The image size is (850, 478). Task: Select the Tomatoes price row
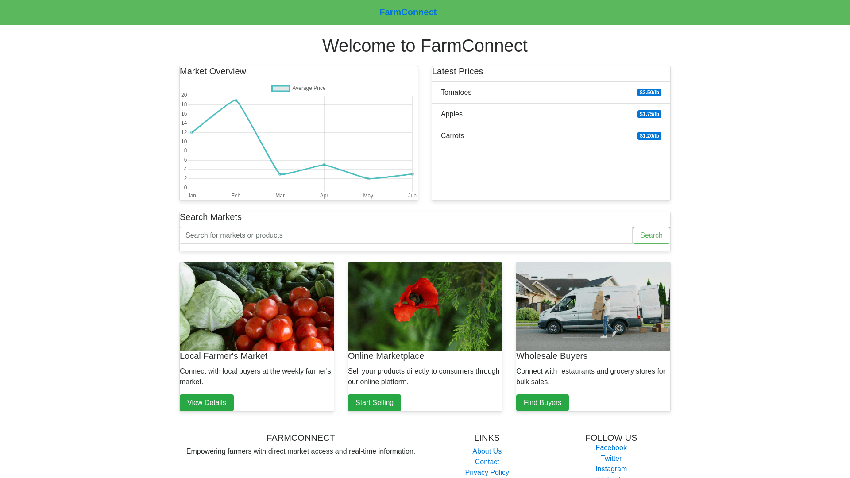(551, 93)
